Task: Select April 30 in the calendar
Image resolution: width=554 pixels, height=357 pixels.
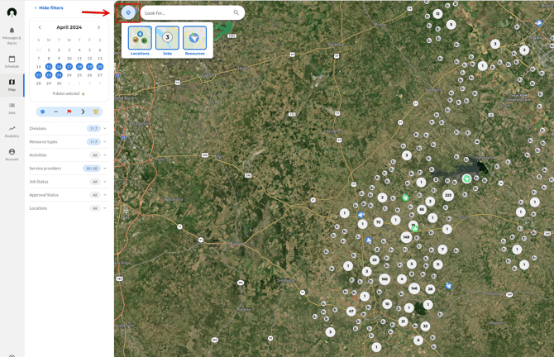Action: [59, 83]
